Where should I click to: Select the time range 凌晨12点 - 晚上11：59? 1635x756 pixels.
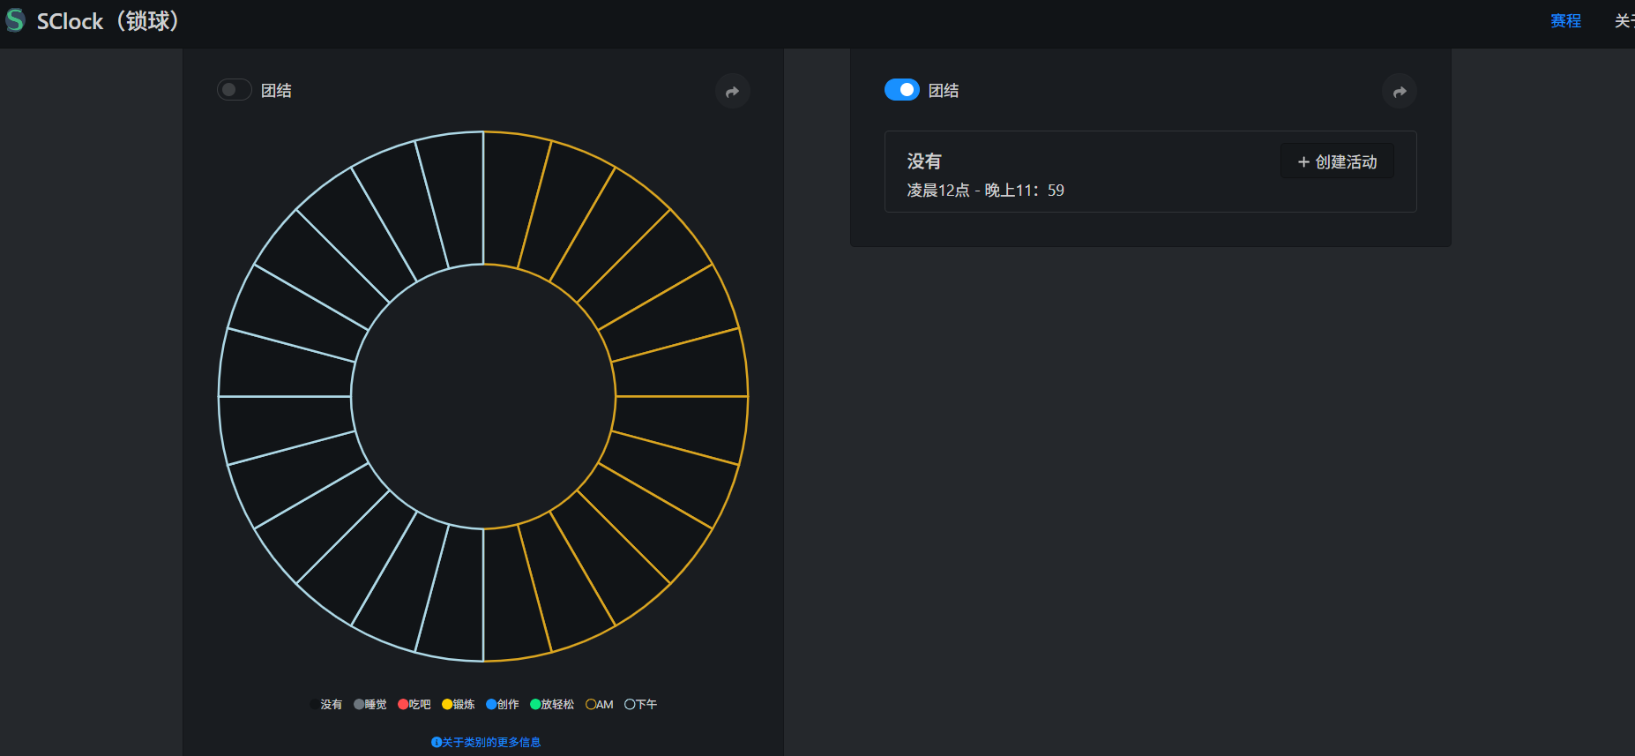tap(986, 191)
